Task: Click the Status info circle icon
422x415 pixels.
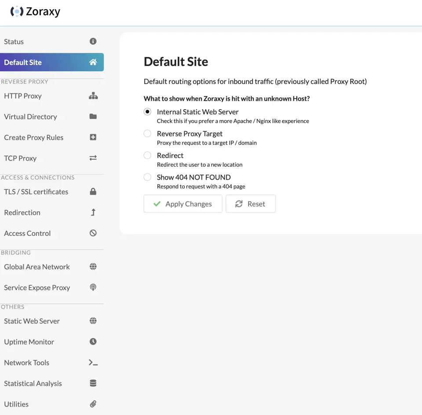Action: pos(93,41)
